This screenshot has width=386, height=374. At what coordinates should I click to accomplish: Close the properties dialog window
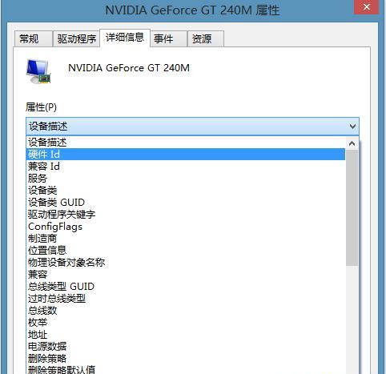367,7
